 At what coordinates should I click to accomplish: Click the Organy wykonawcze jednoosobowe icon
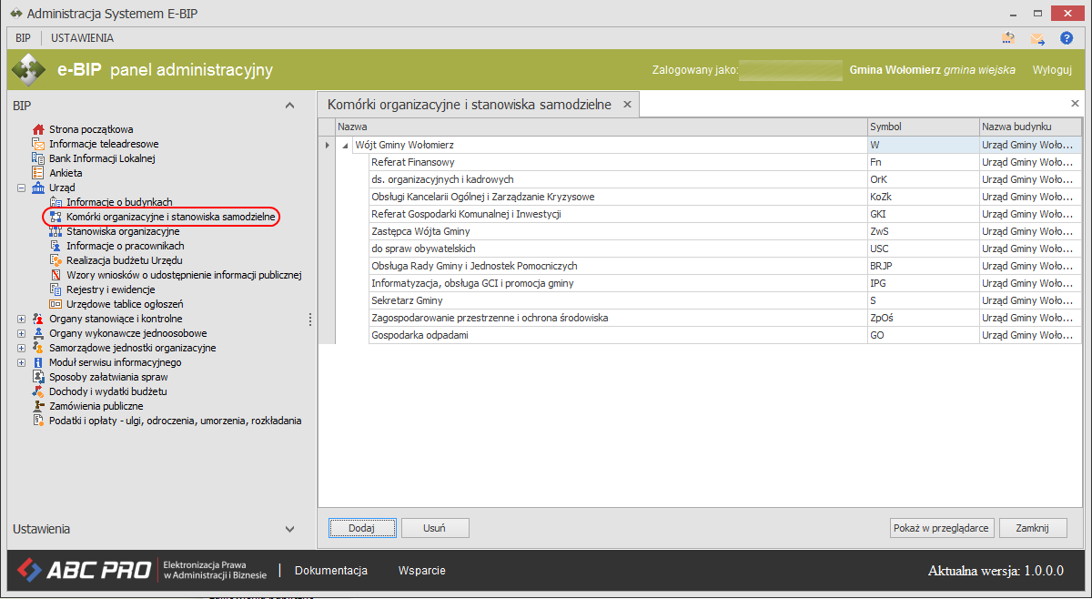pos(38,333)
